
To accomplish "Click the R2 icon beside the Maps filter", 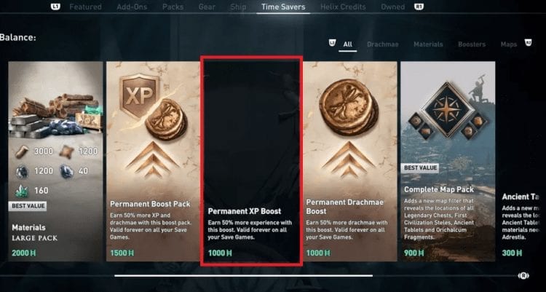I will (x=529, y=43).
